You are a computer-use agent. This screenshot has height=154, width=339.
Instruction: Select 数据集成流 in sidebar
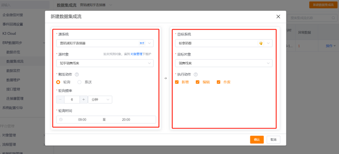tap(15, 62)
